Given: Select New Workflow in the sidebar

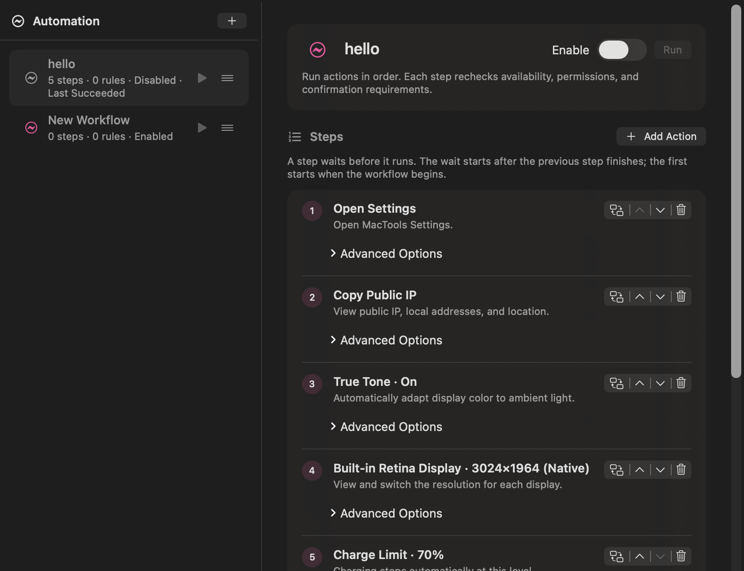Looking at the screenshot, I should click(x=129, y=128).
